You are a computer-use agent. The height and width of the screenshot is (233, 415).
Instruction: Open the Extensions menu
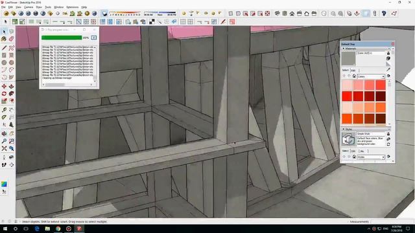coord(73,7)
